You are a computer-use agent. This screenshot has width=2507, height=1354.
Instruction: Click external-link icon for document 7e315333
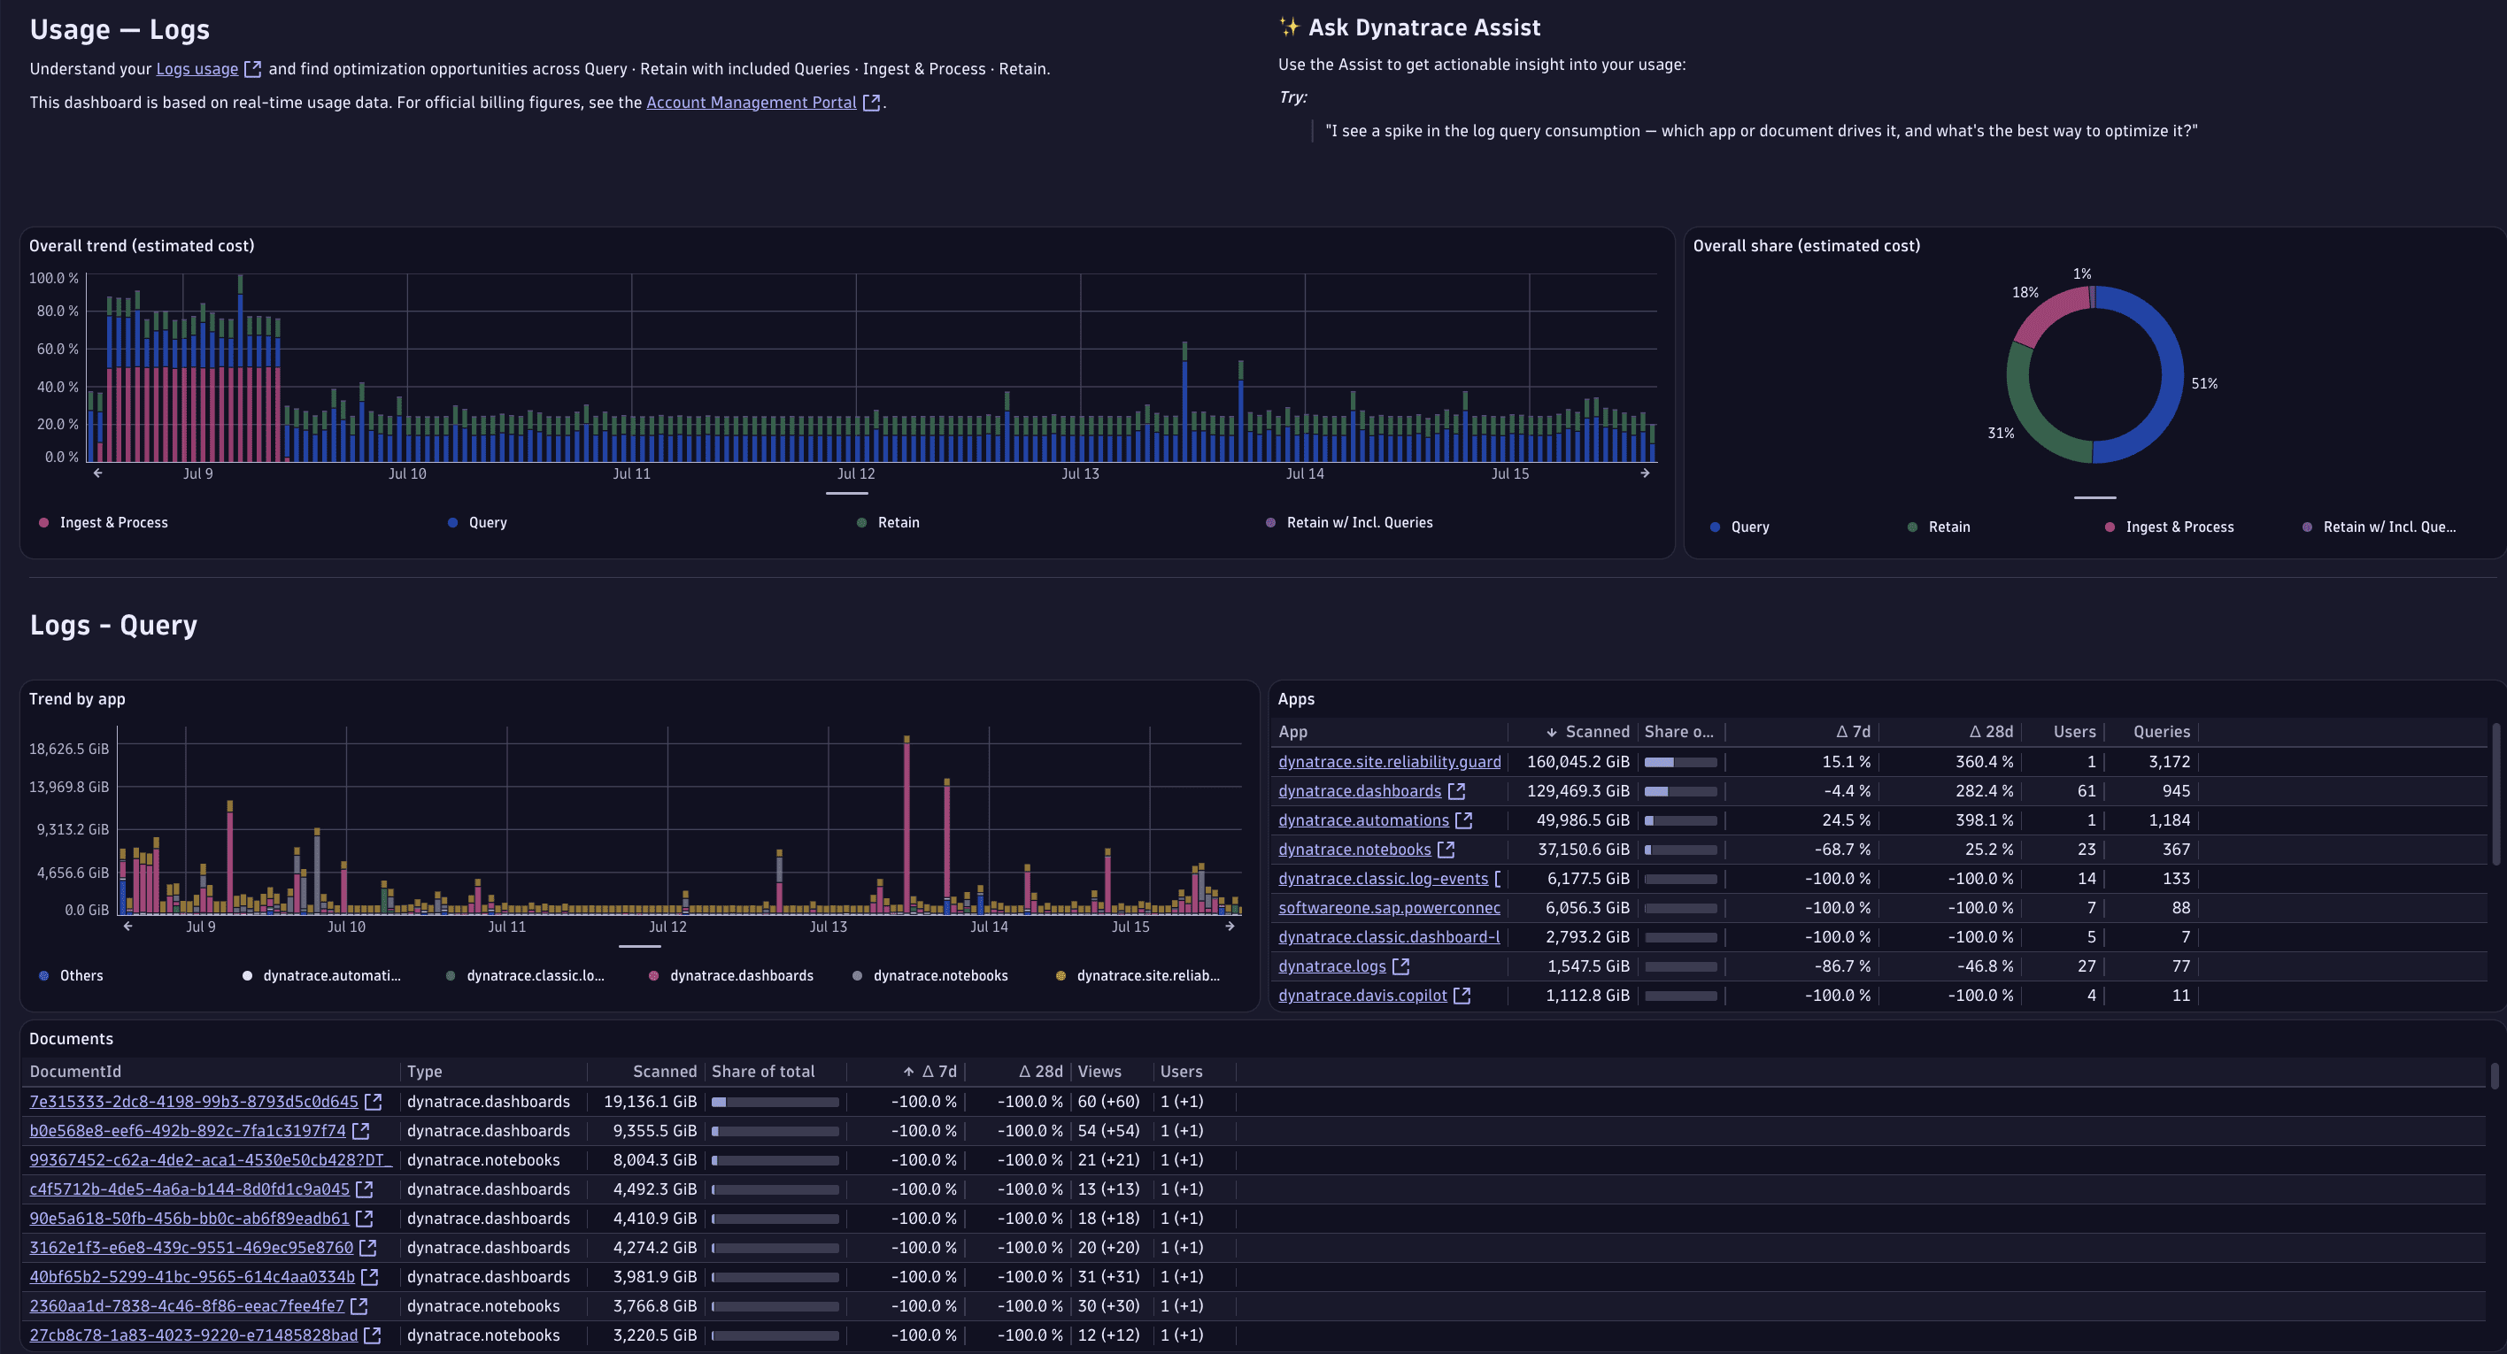click(373, 1101)
